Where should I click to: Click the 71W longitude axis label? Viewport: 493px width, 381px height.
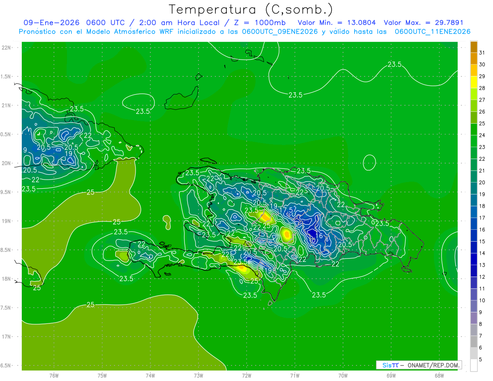[x=295, y=375]
